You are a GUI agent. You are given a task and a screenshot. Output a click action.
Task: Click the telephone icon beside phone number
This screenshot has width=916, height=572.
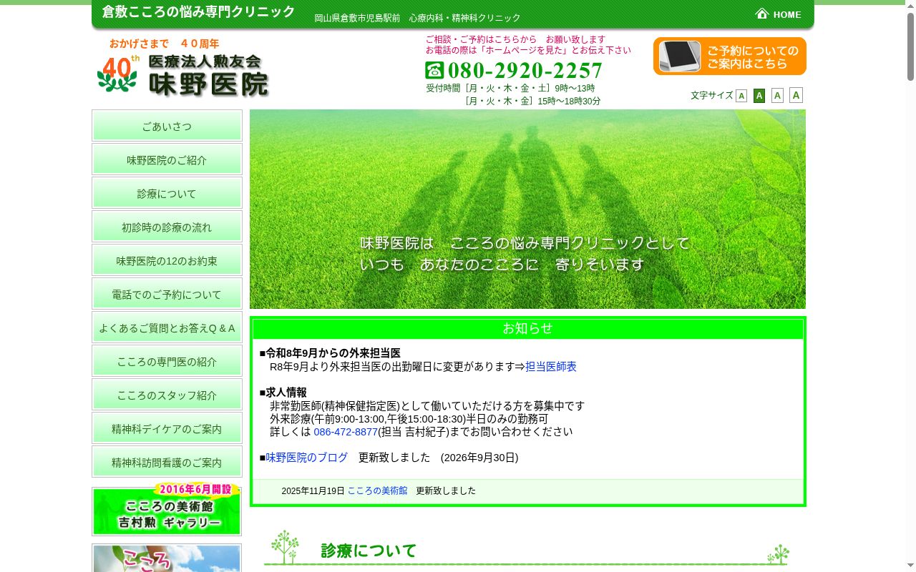[434, 70]
